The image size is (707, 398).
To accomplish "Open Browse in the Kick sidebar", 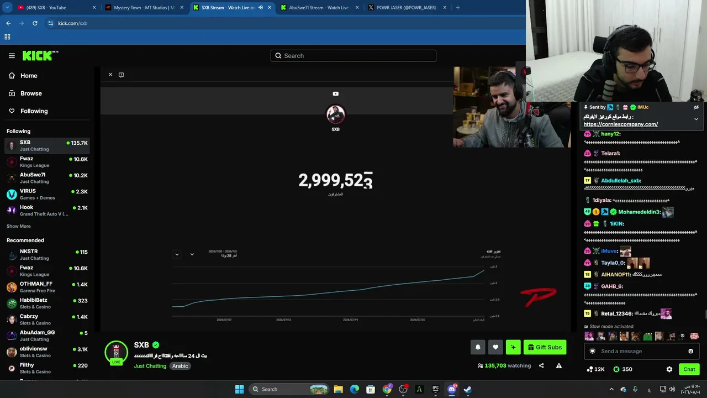I will click(31, 93).
